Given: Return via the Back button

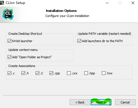Looking at the screenshot, I should point(80,102).
